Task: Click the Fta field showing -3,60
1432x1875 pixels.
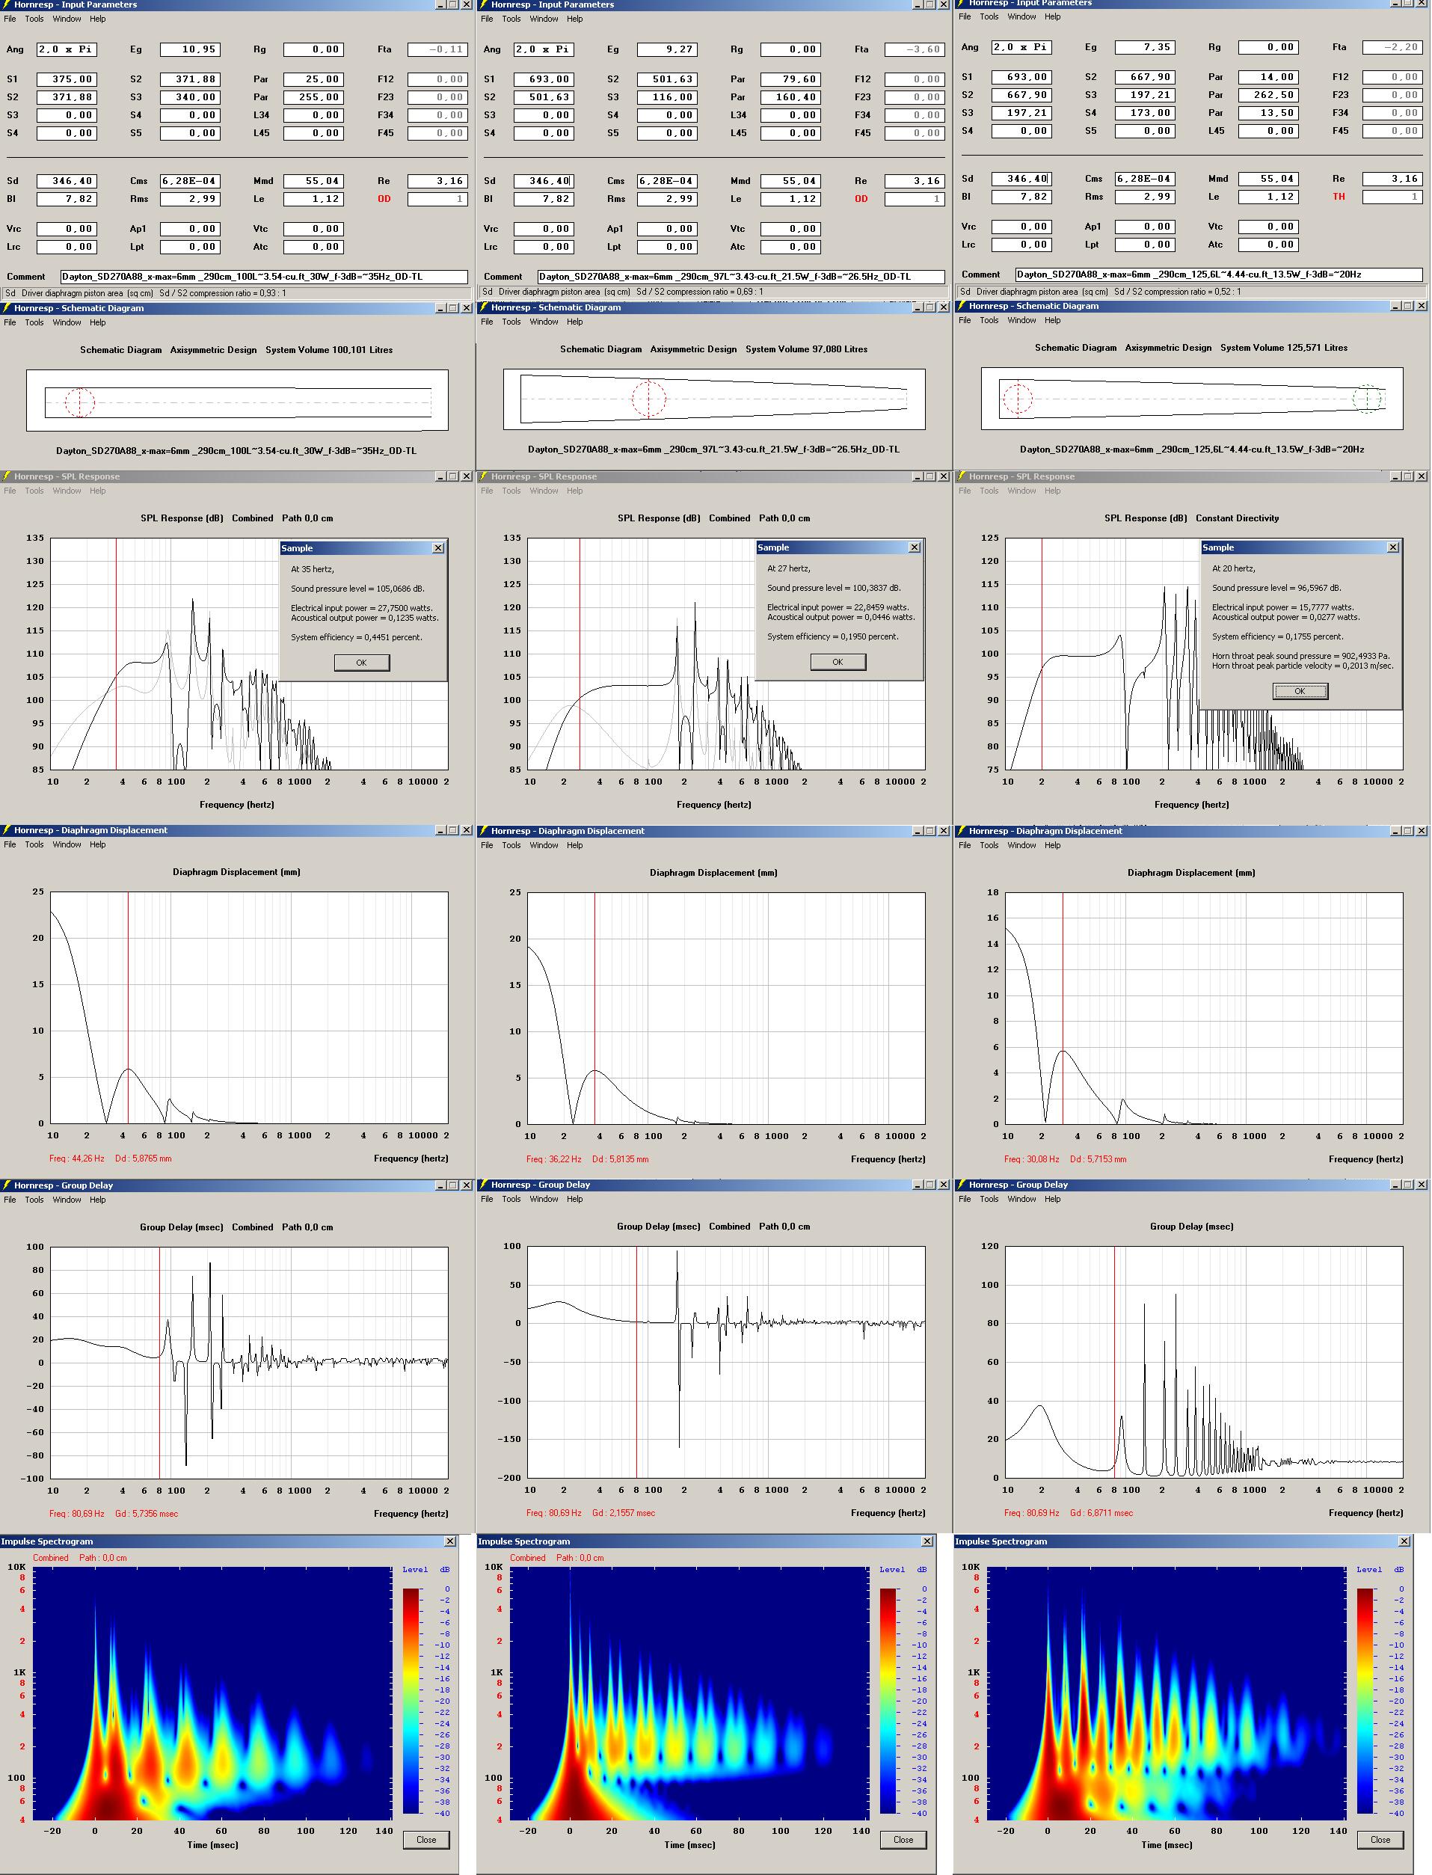Action: point(915,49)
